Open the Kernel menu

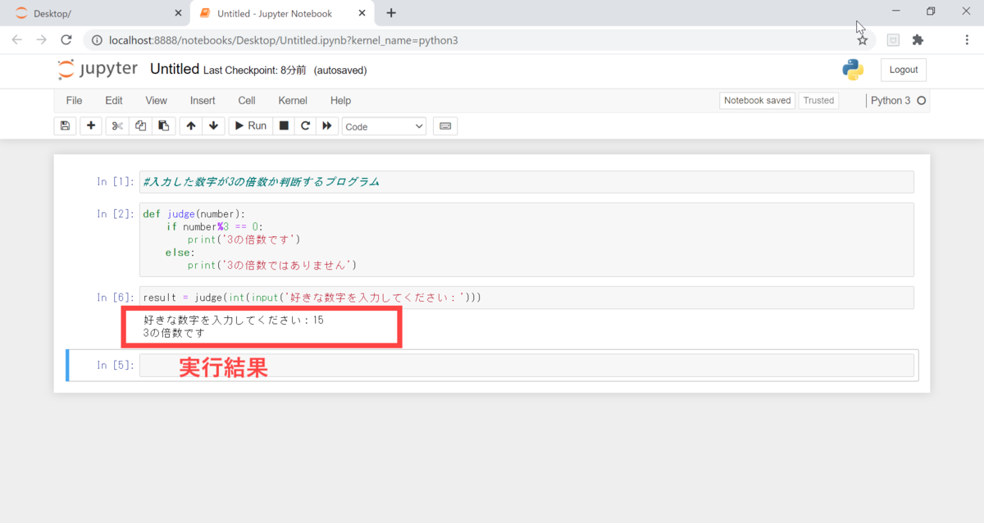coord(293,100)
